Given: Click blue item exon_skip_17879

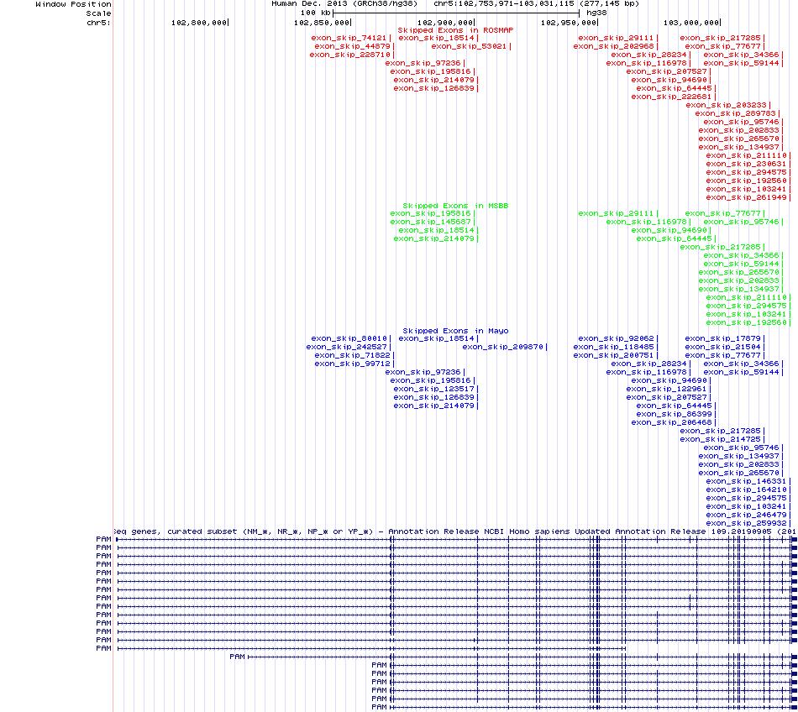Looking at the screenshot, I should [722, 338].
